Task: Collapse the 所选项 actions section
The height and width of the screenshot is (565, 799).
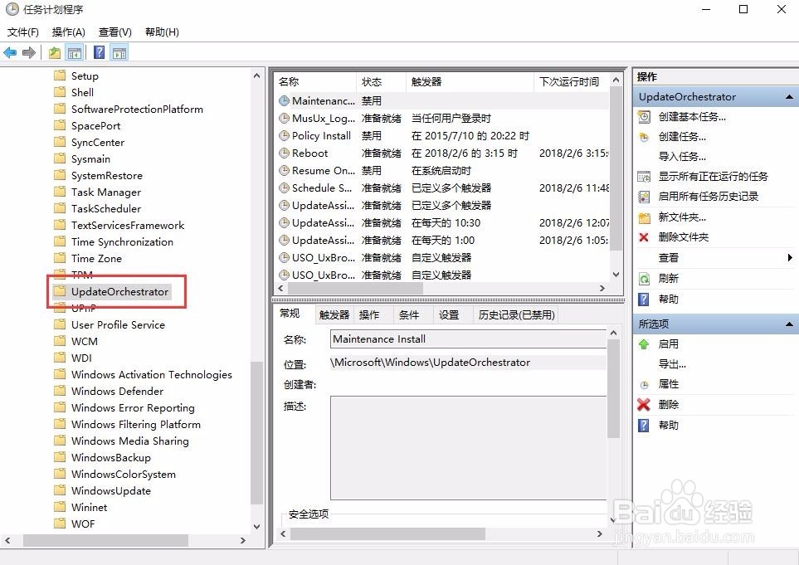Action: pyautogui.click(x=789, y=324)
